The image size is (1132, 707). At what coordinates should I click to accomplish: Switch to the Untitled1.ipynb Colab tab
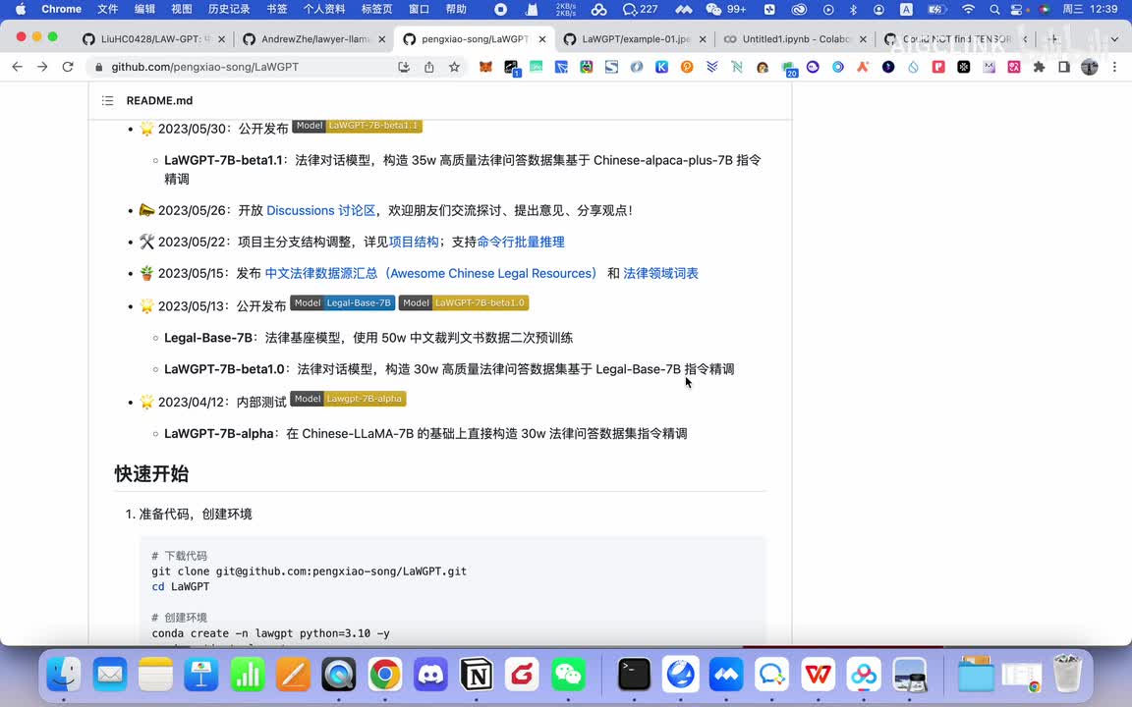coord(794,39)
